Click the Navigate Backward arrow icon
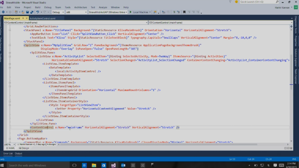Image resolution: width=299 pixels, height=168 pixels. click(x=3, y=12)
